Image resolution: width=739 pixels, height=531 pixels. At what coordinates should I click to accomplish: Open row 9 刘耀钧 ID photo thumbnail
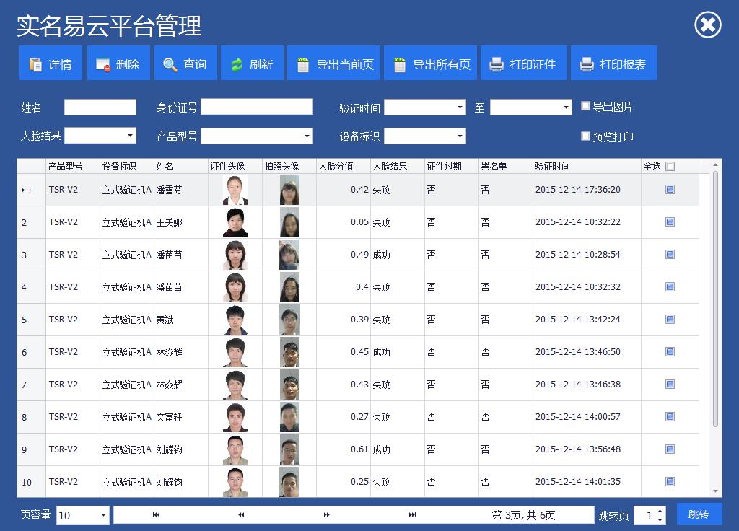(235, 449)
